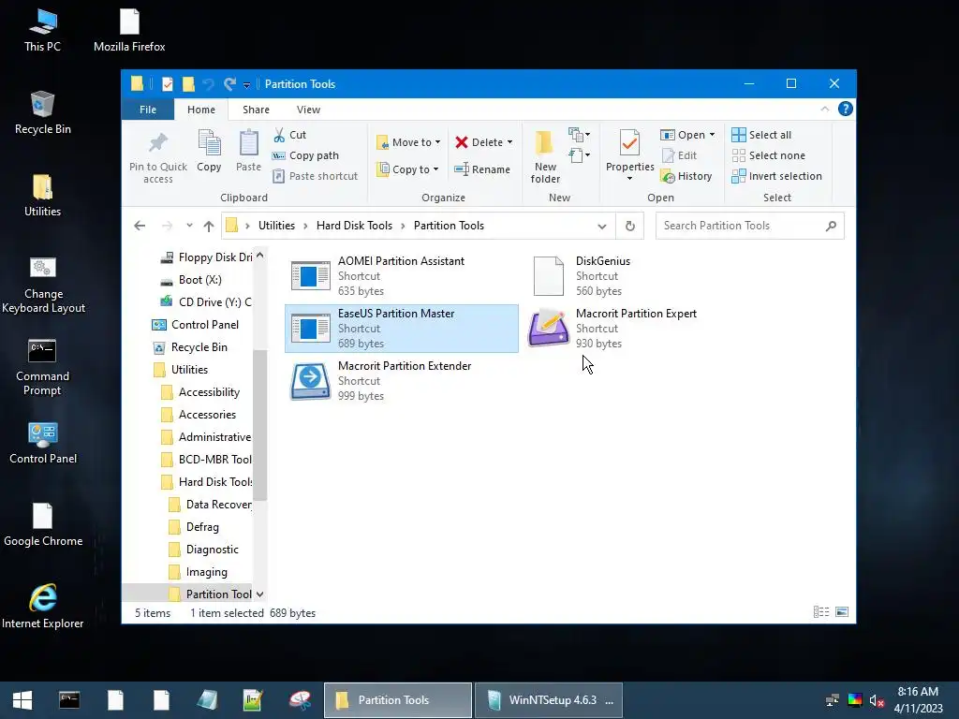Expand the Open dropdown arrow
Viewport: 959px width, 719px height.
(712, 135)
